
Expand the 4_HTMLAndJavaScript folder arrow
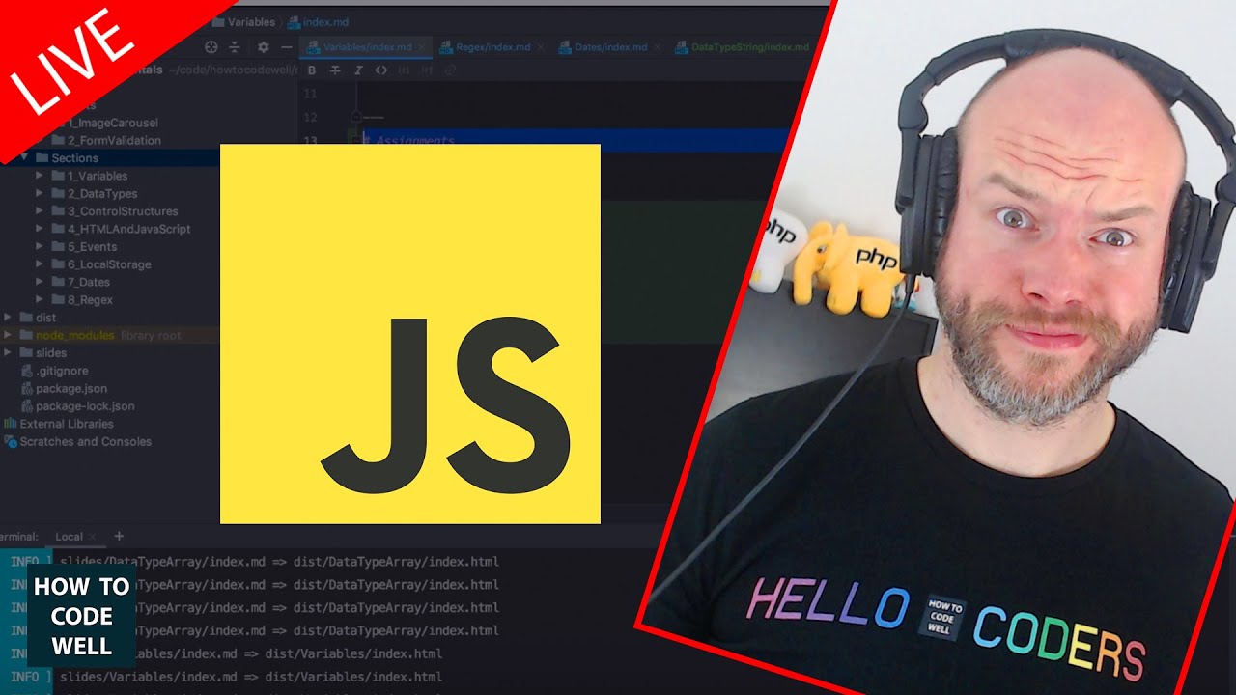click(40, 229)
